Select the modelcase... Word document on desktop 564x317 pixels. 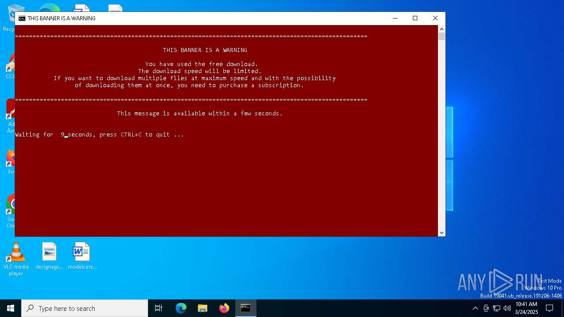[82, 256]
